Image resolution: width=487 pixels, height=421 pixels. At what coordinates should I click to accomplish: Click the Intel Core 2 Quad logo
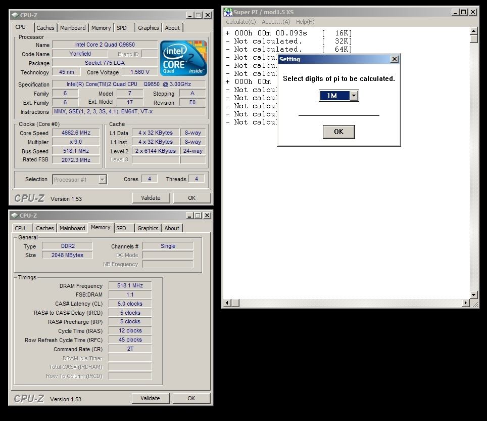(183, 58)
